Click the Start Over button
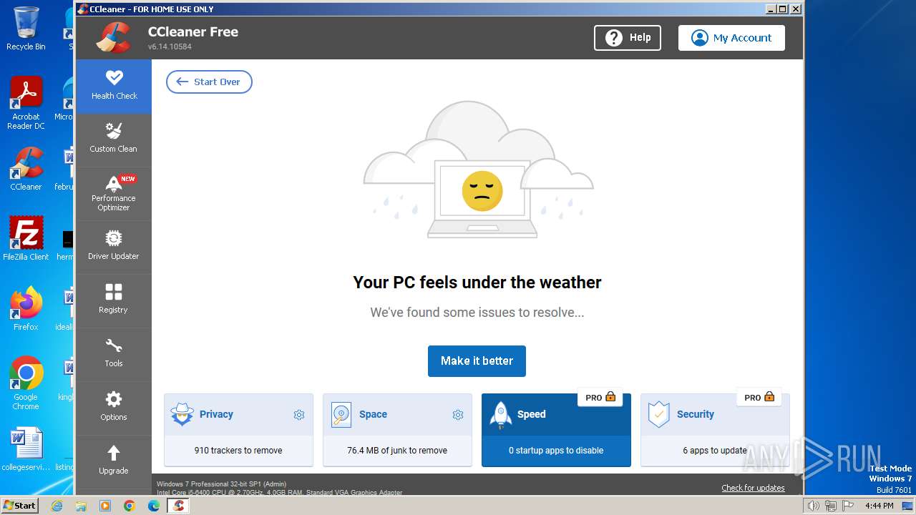 tap(209, 82)
